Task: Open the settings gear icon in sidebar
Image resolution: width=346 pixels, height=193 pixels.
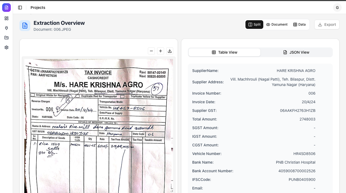Action: 6,47
